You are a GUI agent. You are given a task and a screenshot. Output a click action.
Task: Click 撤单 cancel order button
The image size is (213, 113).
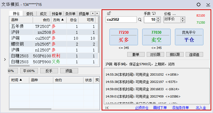point(136,55)
